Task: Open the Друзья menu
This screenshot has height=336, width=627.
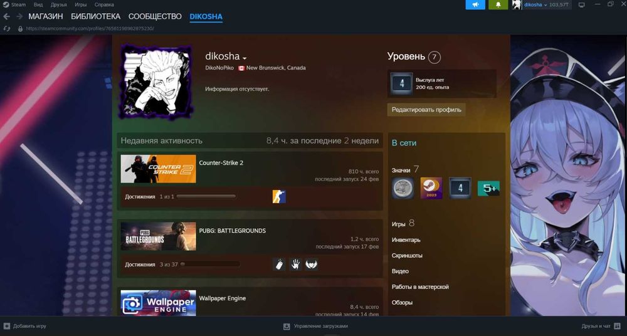Action: pyautogui.click(x=59, y=5)
